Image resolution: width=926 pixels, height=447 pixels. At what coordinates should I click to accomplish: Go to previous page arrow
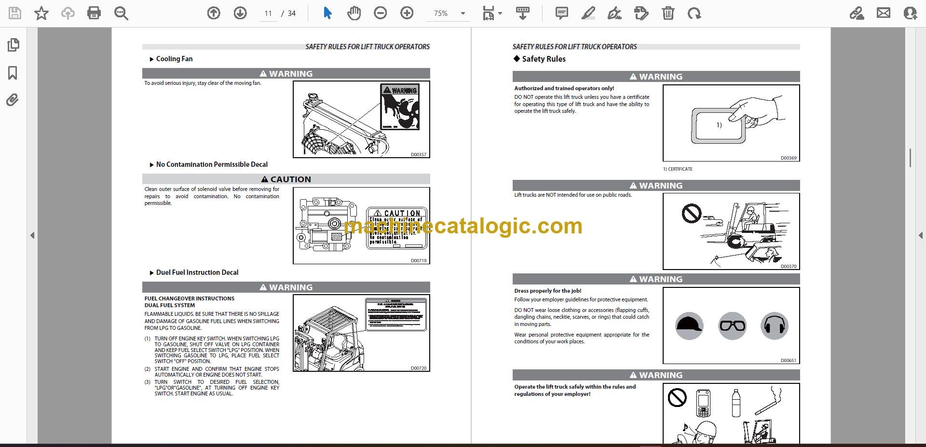point(214,13)
